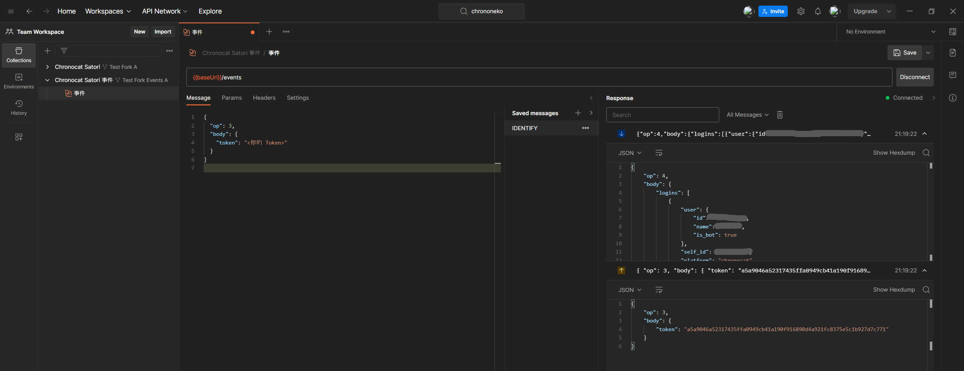Open tab bar more options ellipsis
Viewport: 964px width, 371px height.
(x=286, y=32)
